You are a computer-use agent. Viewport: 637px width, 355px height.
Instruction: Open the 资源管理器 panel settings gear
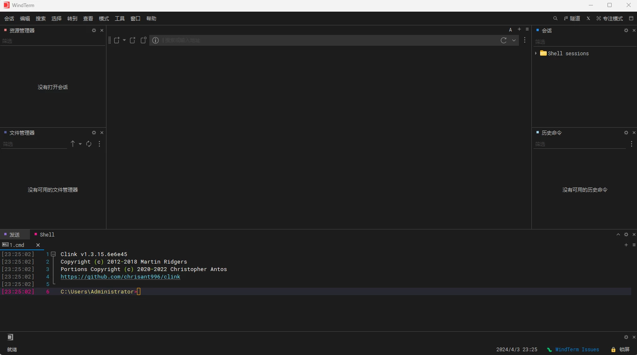[x=94, y=30]
